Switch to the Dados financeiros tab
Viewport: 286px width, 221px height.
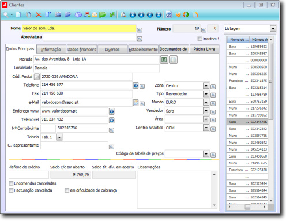[x=82, y=50]
